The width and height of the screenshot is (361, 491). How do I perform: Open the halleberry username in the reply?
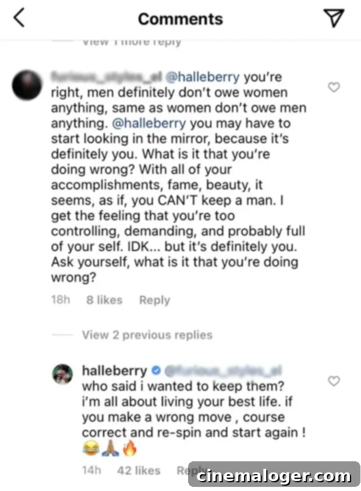pos(115,370)
